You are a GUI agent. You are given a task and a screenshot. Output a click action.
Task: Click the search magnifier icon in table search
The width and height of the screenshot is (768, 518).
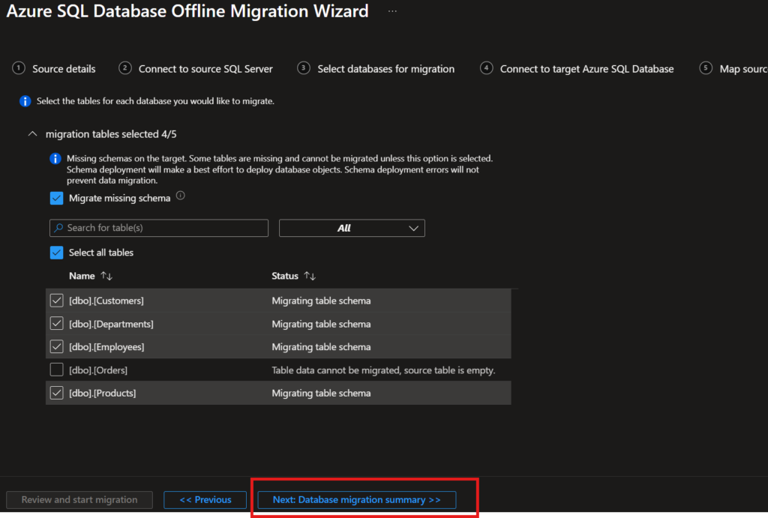pyautogui.click(x=58, y=228)
